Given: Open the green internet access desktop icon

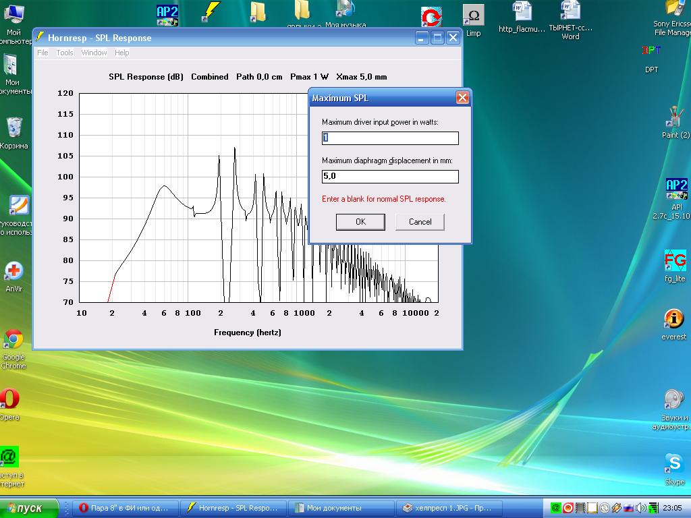Looking at the screenshot, I should [11, 467].
